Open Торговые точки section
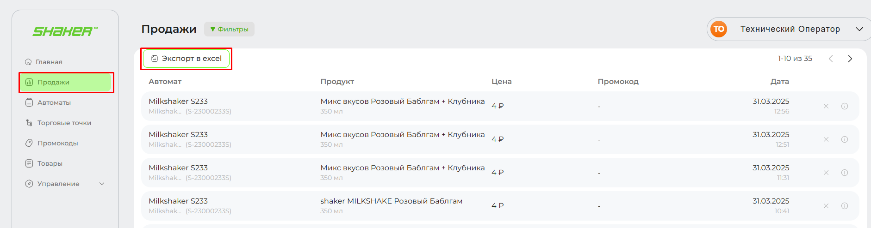This screenshot has width=871, height=228. [64, 123]
